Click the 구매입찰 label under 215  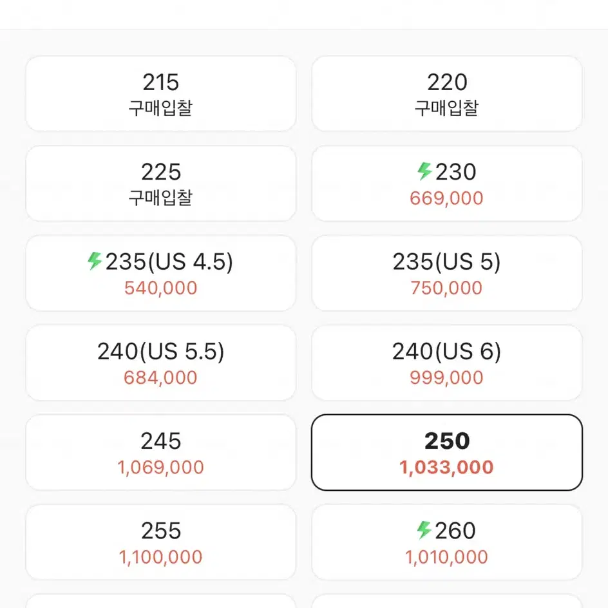(160, 108)
